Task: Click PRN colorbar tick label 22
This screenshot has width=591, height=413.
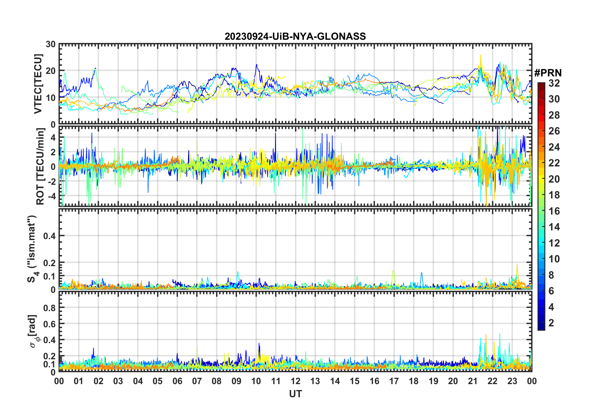Action: tap(554, 163)
